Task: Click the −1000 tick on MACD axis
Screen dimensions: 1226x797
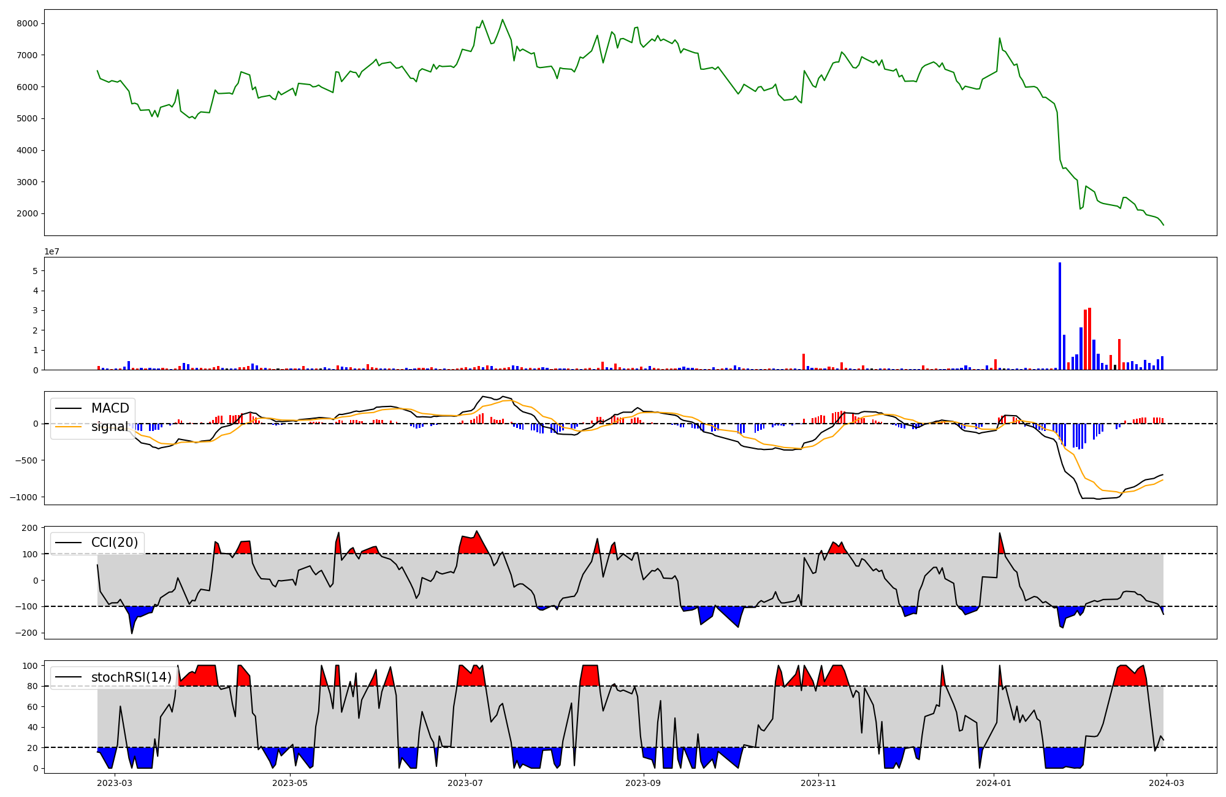Action: pos(24,497)
